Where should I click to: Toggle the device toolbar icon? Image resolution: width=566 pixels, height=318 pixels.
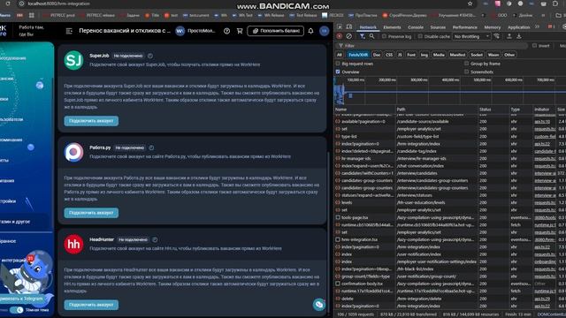coord(349,27)
